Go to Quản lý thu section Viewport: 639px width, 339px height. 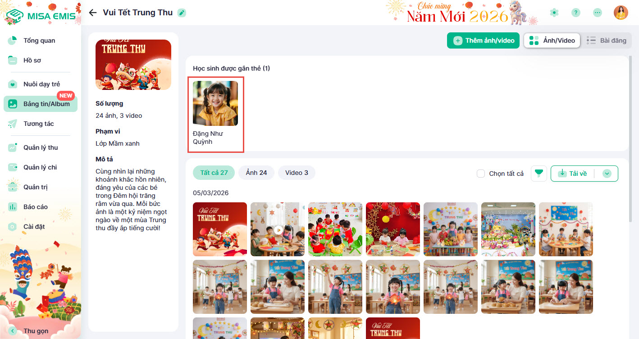click(41, 147)
